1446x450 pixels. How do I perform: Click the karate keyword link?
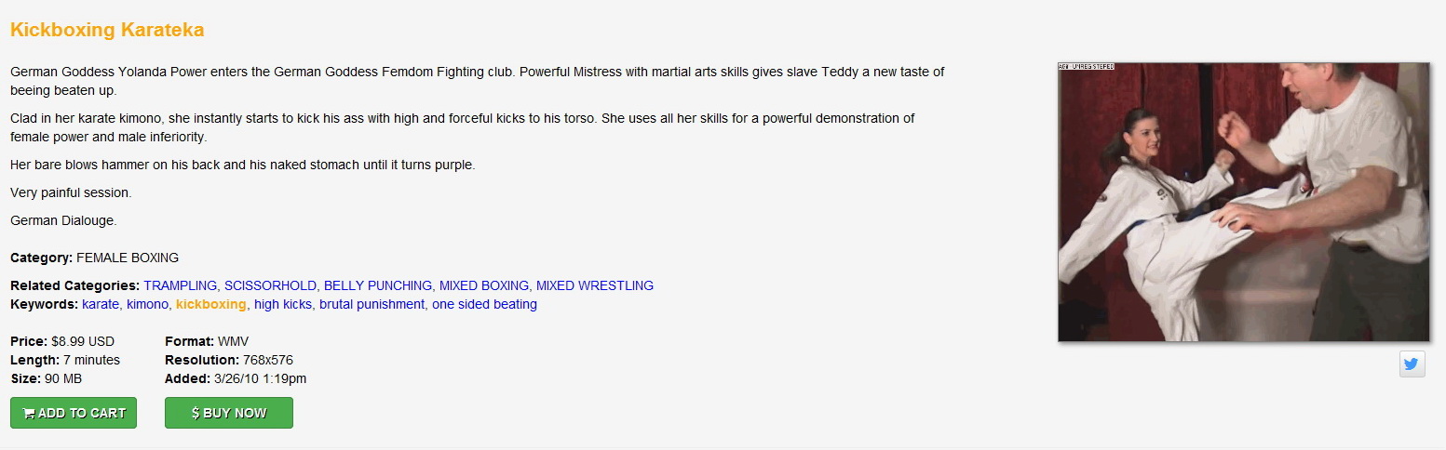point(101,304)
